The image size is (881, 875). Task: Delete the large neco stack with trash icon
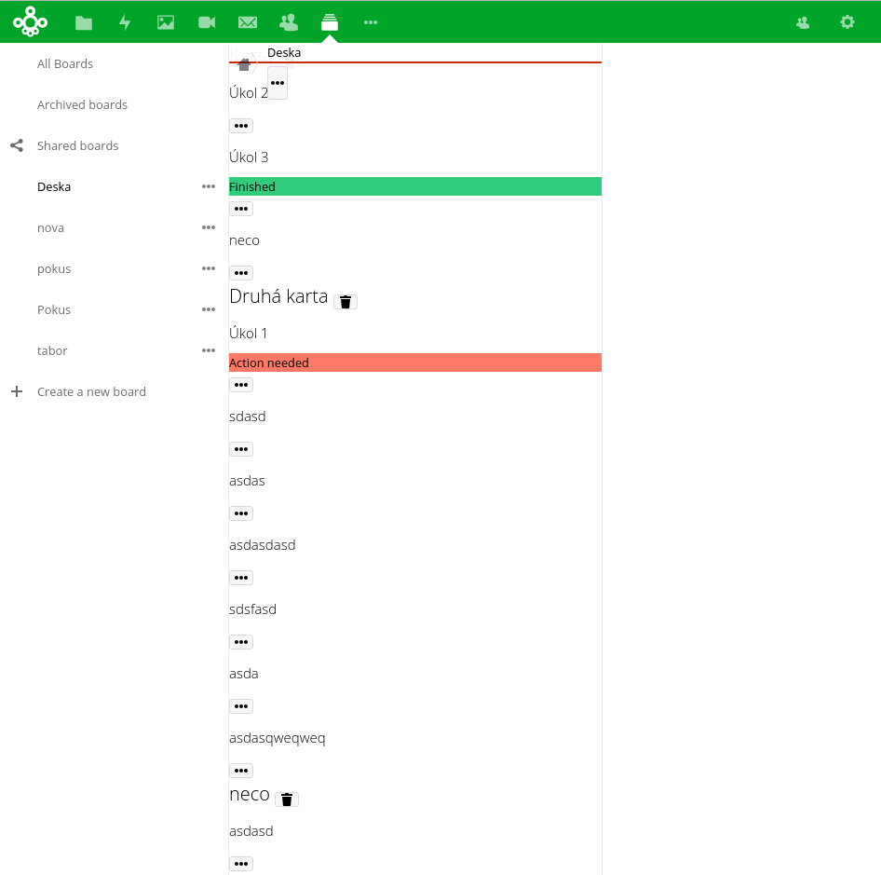(287, 800)
